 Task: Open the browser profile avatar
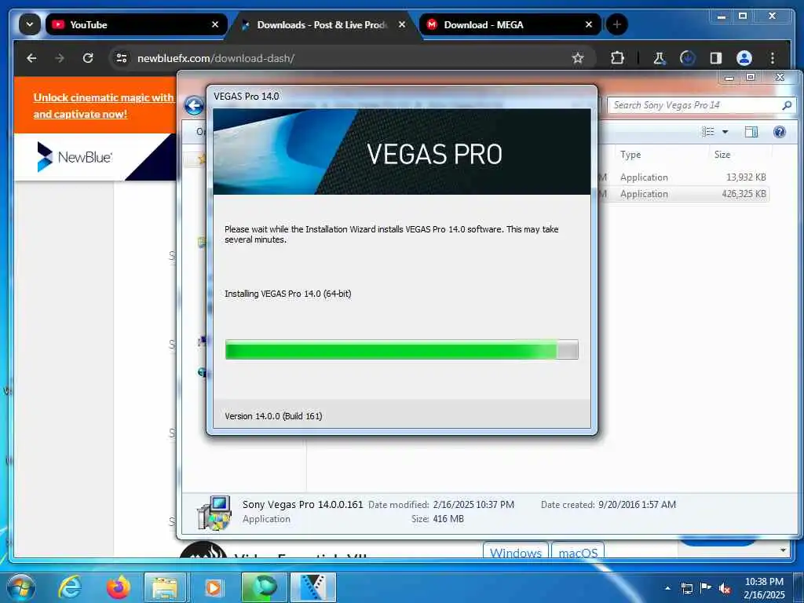(744, 58)
